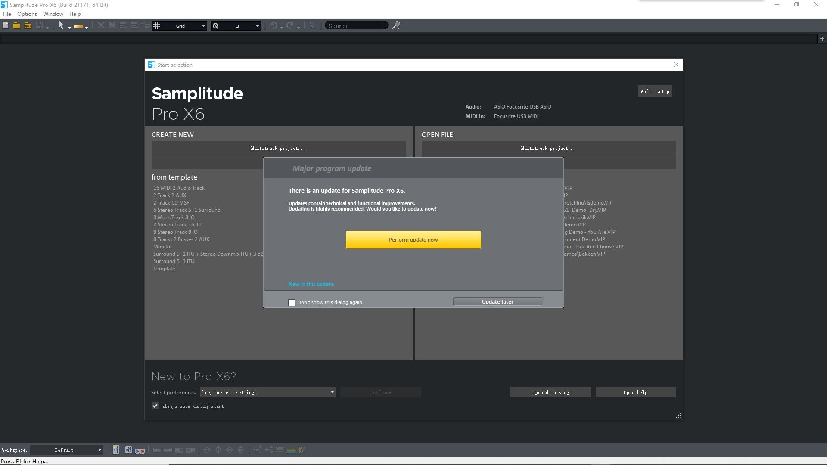Select the yellow range tool

point(78,26)
